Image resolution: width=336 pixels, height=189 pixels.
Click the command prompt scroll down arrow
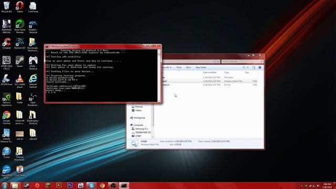159,100
